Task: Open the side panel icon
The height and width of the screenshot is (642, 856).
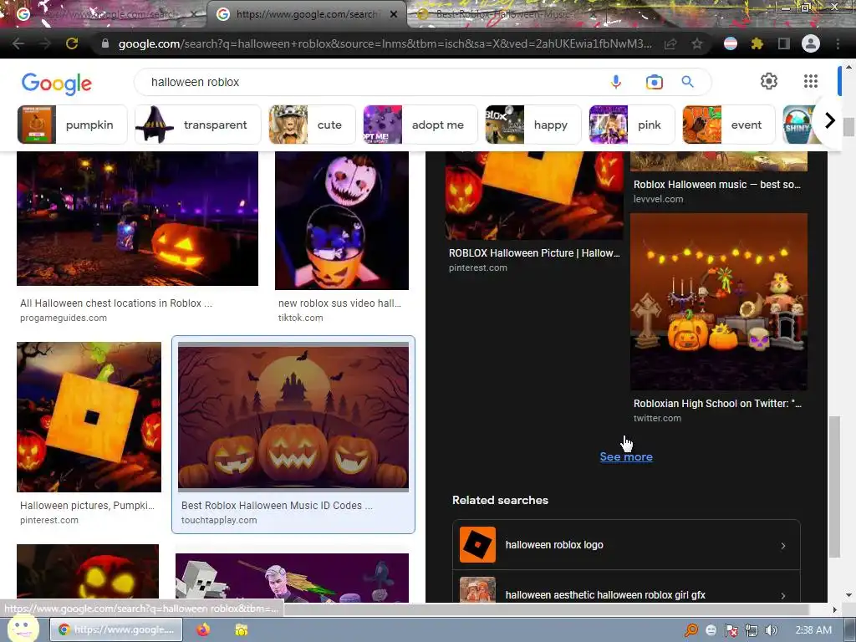Action: click(x=784, y=43)
